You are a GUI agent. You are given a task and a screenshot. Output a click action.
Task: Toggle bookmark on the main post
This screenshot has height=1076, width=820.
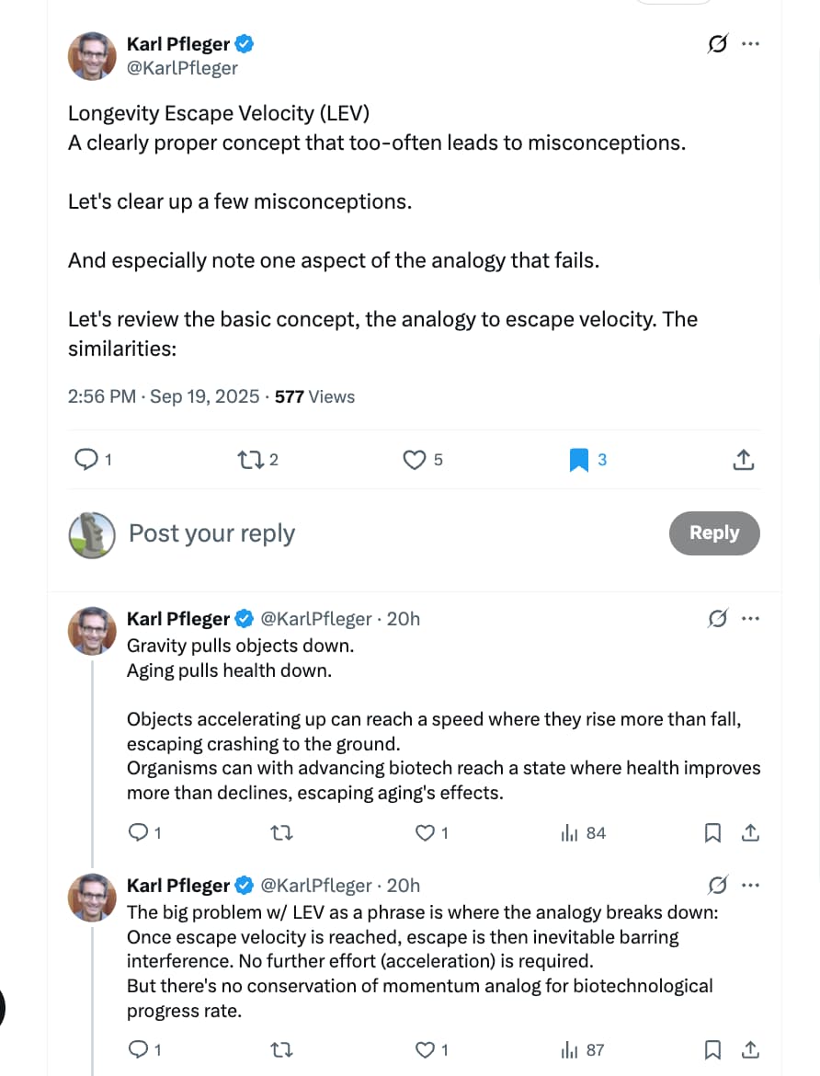pyautogui.click(x=579, y=459)
